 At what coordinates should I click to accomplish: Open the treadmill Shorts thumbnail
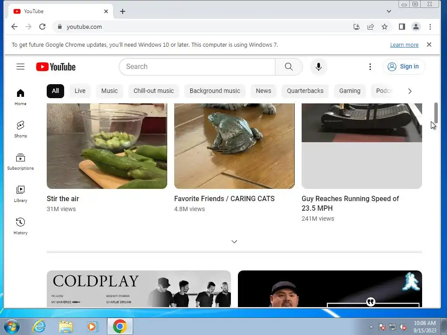pyautogui.click(x=362, y=146)
